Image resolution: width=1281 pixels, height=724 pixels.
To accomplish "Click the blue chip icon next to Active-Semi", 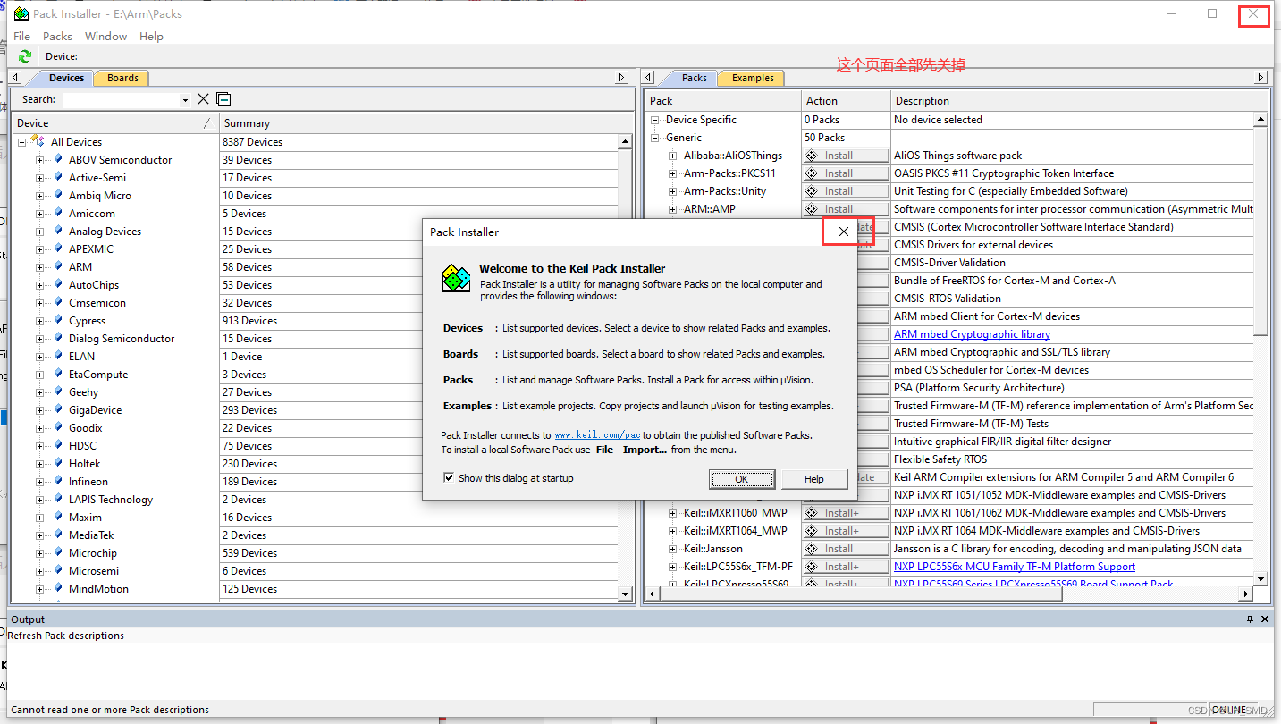I will [59, 177].
